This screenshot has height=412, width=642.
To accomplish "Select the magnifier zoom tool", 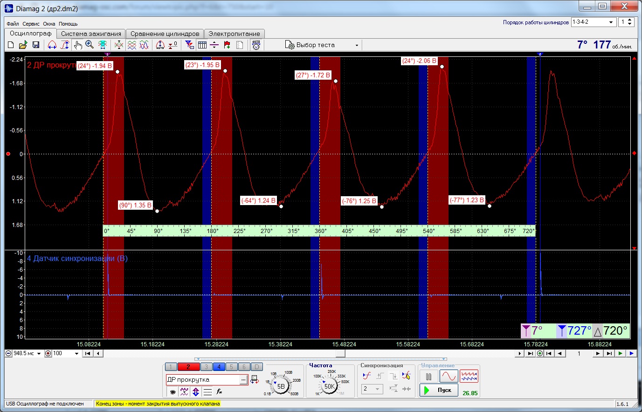I will 90,45.
